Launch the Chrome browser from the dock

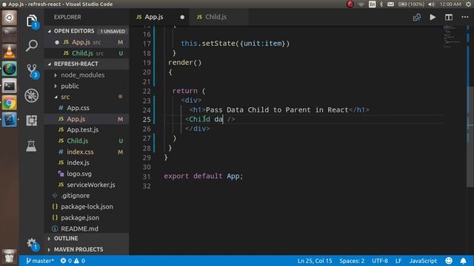pyautogui.click(x=10, y=103)
